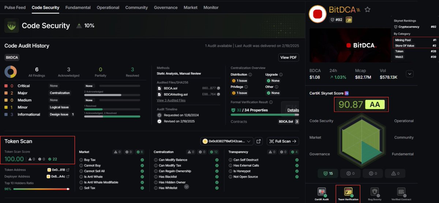Switch to the Market tab
Viewport: 439px width, 203px height.
coord(191,7)
